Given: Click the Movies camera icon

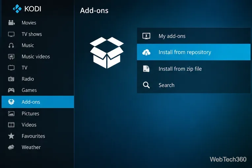Looking at the screenshot, I should 12,23.
